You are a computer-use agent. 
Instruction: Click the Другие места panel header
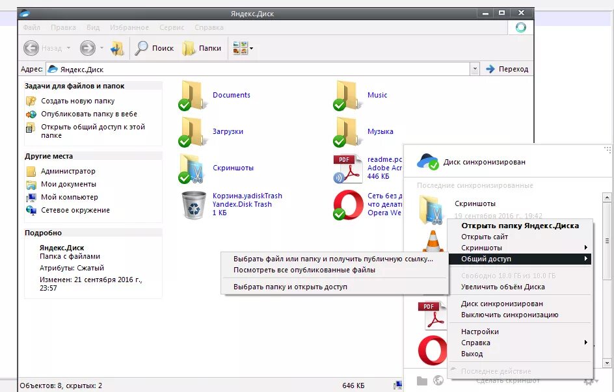[93, 156]
